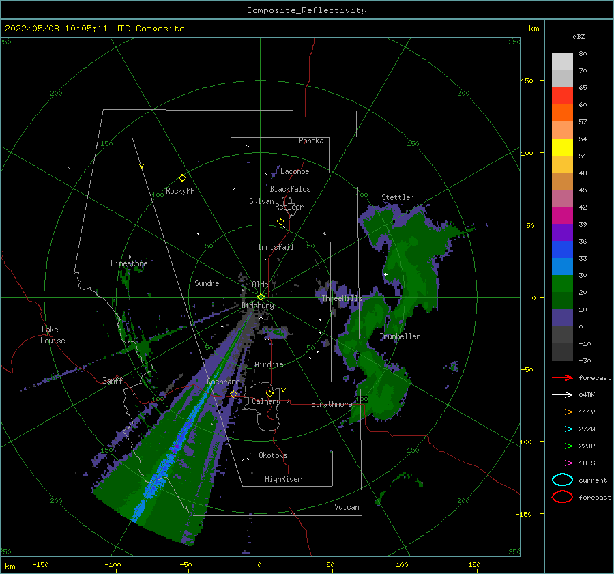The image size is (614, 574).
Task: Click the Cochrane city label
Action: coord(223,382)
